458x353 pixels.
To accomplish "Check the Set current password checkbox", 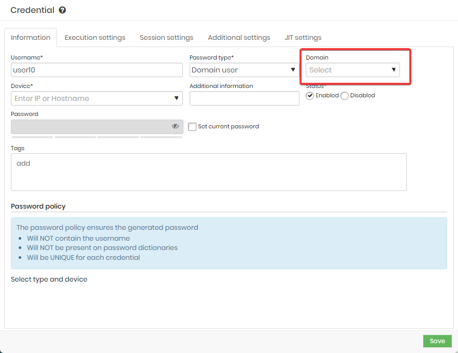I will [192, 127].
